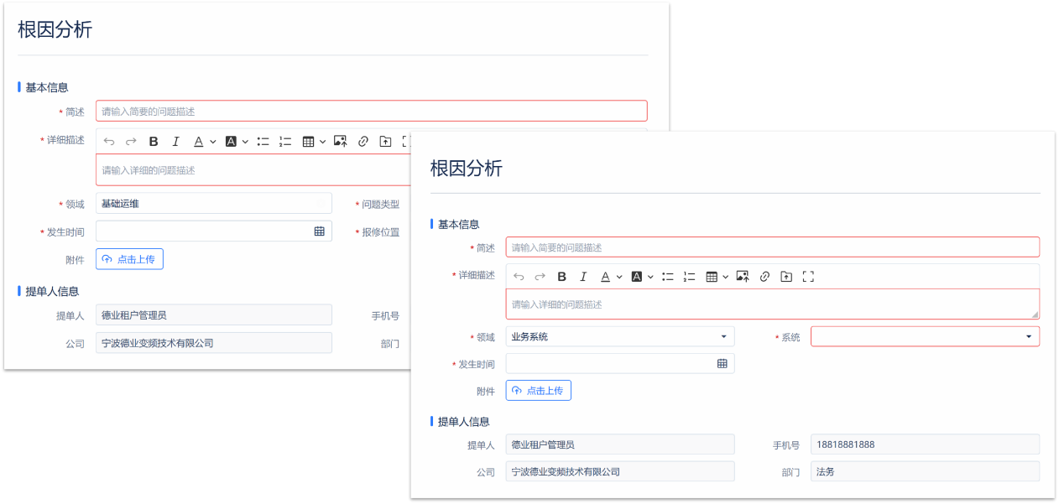Enter fullscreen mode in the front form's editor
Image resolution: width=1059 pixels, height=504 pixels.
pos(808,277)
